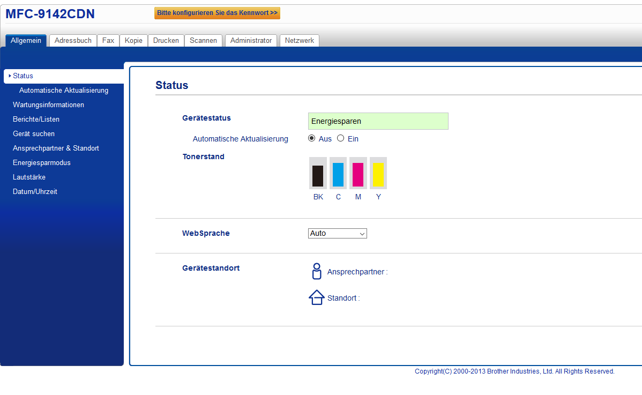The image size is (642, 395).
Task: Click the MFC-9142CDN model title
Action: click(50, 14)
